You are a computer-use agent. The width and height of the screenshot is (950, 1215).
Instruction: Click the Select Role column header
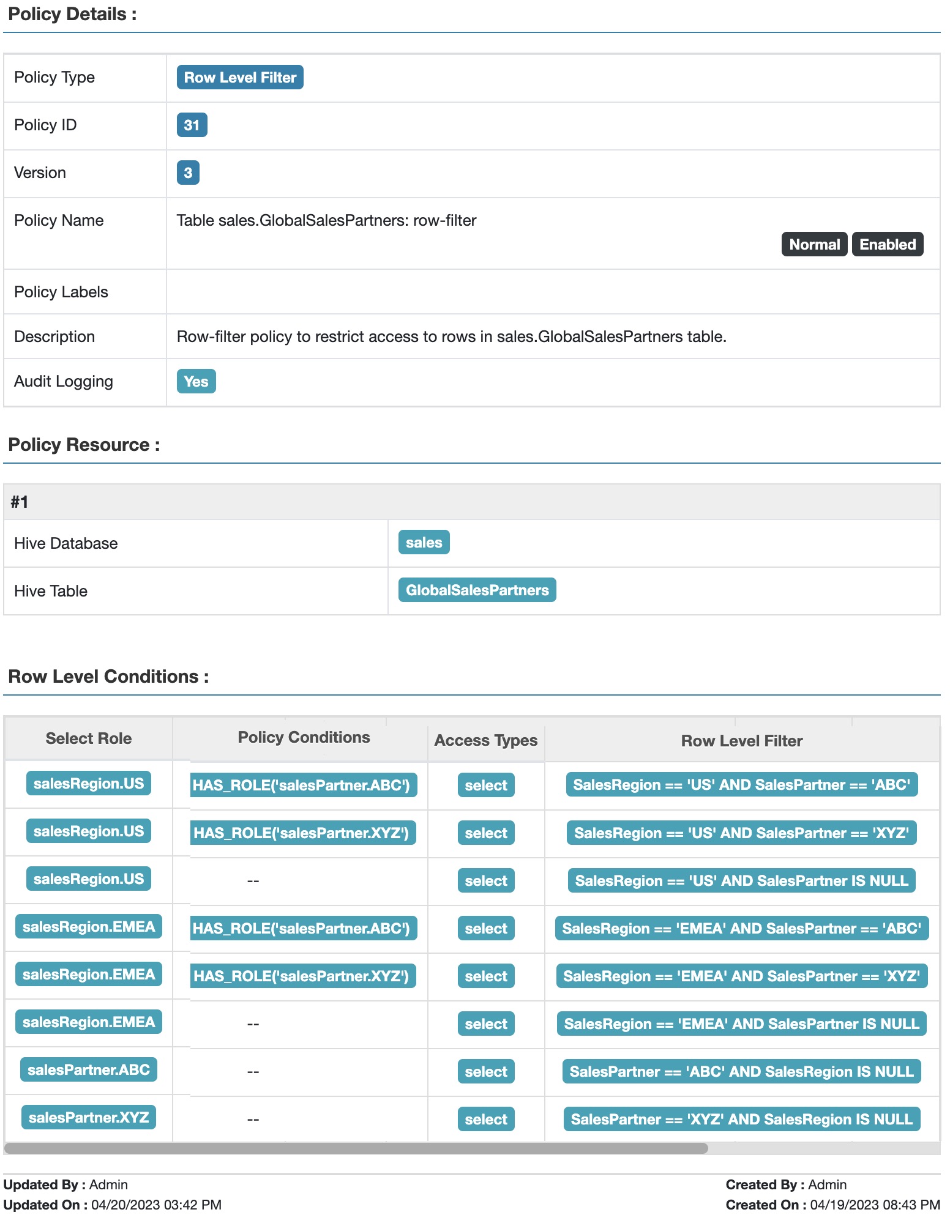pos(89,738)
